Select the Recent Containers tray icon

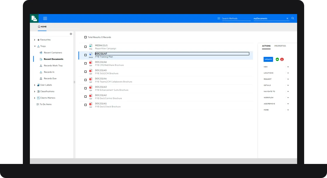click(x=41, y=53)
